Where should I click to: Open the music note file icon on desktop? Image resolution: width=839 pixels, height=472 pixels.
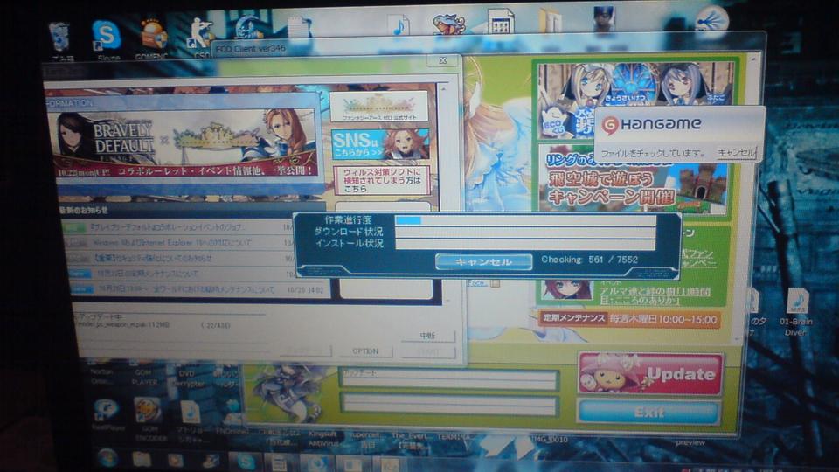[399, 25]
